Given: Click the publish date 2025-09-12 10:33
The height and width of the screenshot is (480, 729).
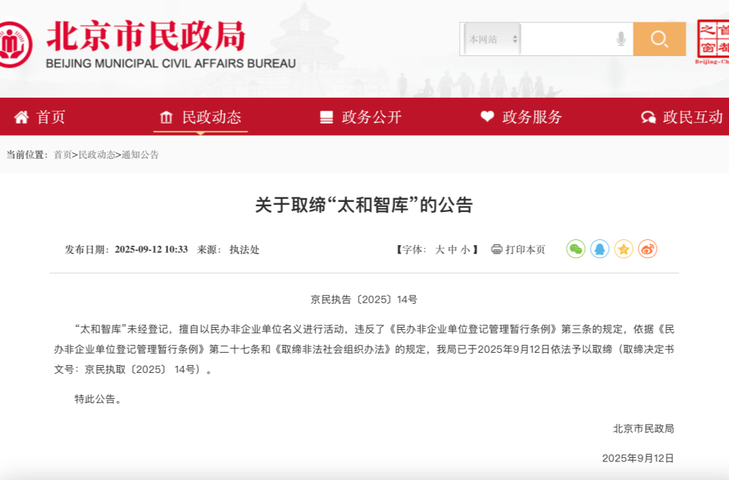Looking at the screenshot, I should [151, 249].
